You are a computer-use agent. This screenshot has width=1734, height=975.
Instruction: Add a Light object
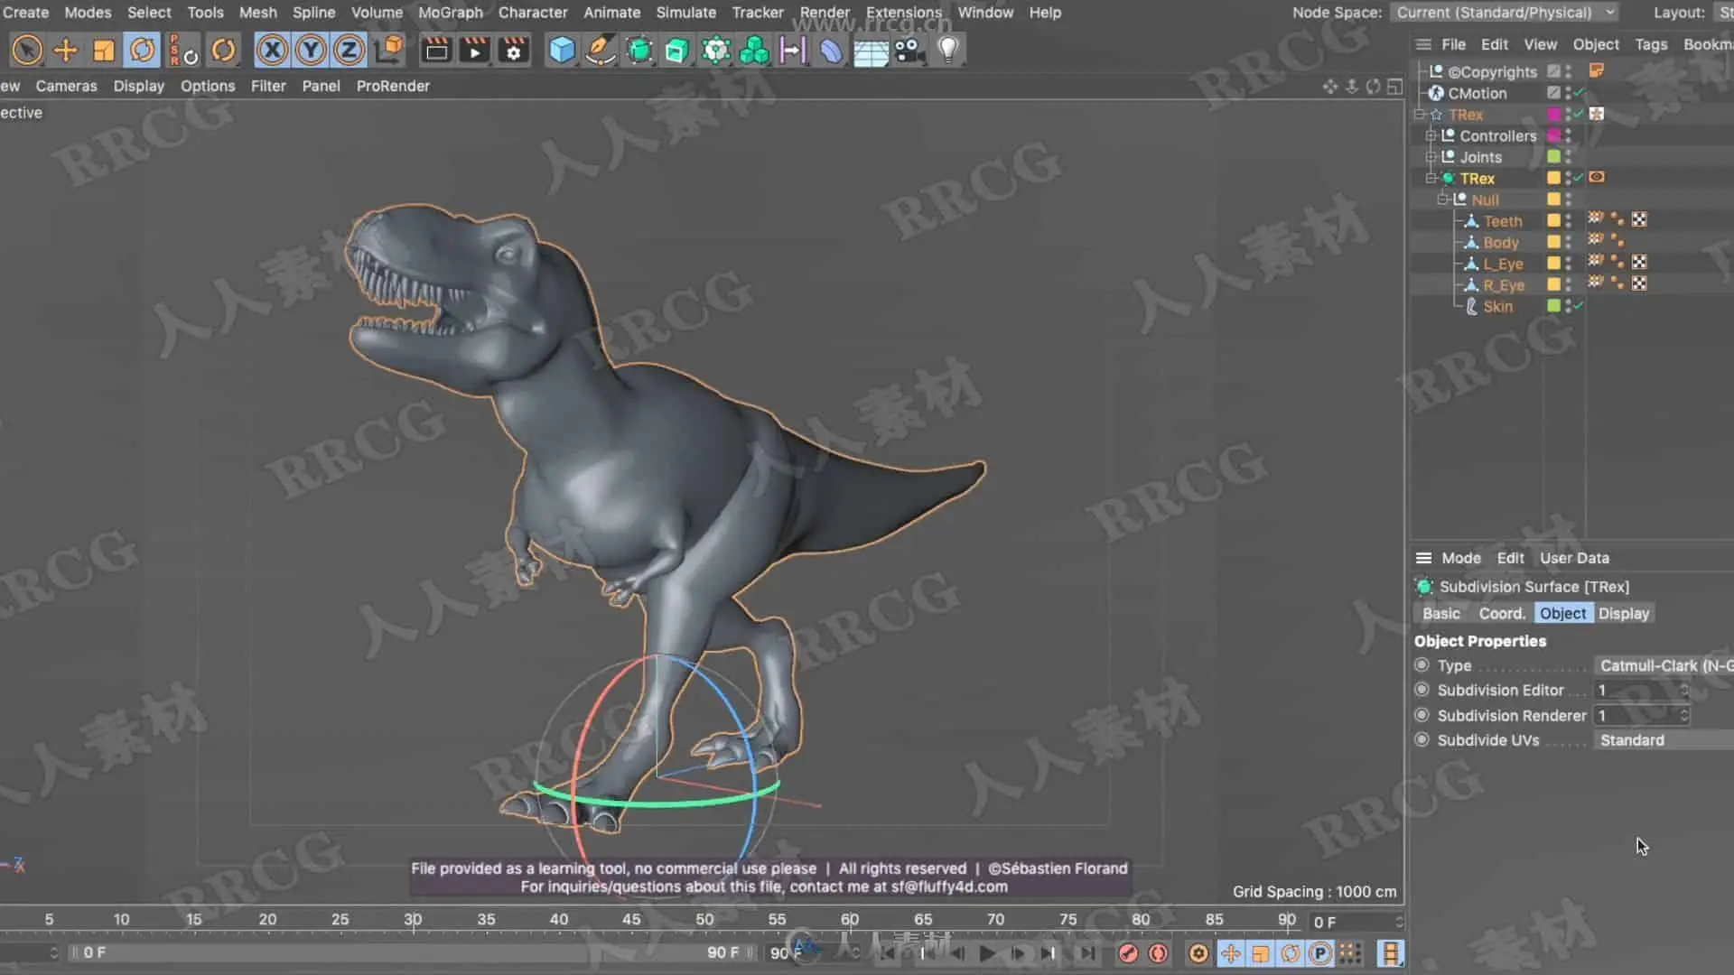[x=948, y=50]
